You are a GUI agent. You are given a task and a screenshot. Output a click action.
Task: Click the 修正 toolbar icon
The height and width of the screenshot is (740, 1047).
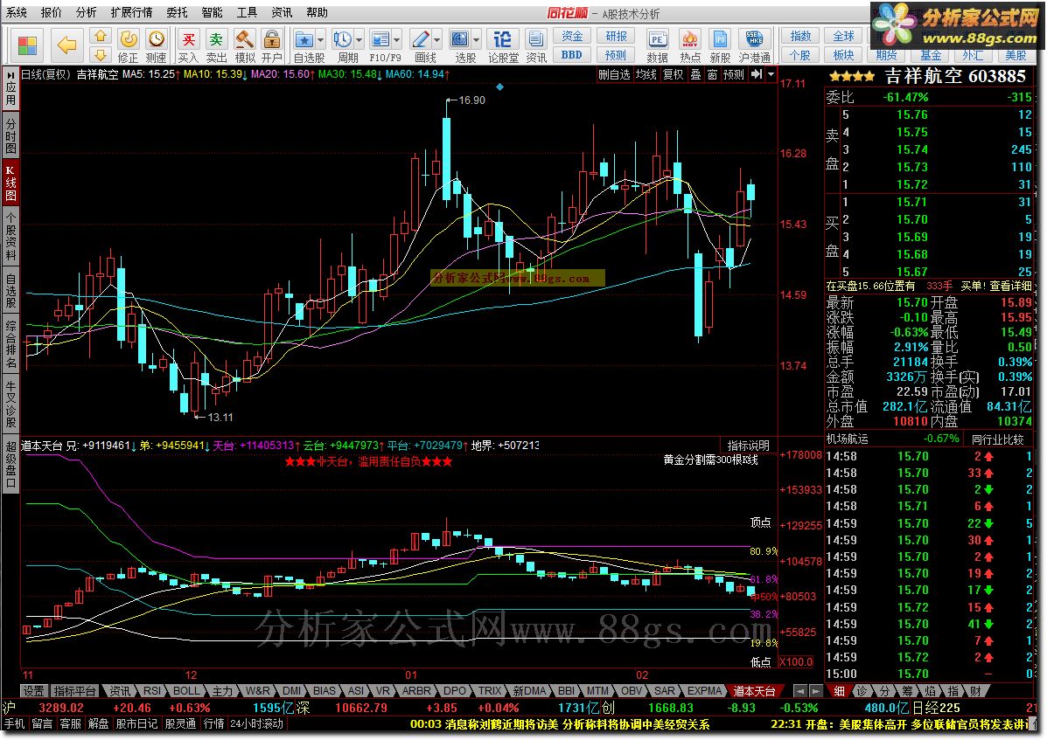click(x=129, y=46)
